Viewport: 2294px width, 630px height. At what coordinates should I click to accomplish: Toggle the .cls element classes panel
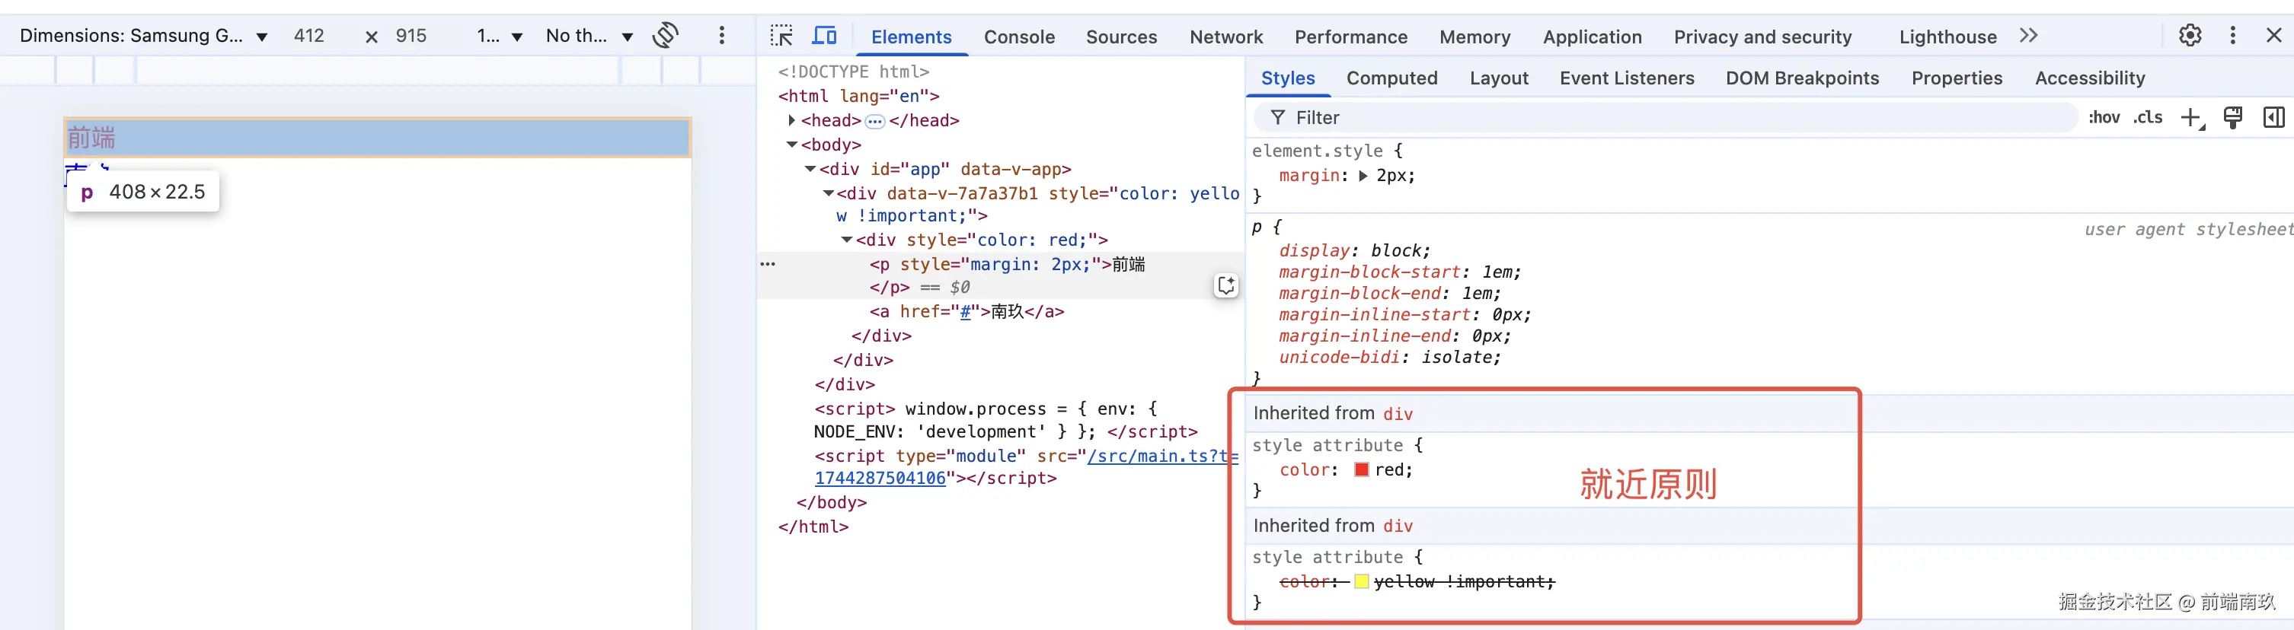[x=2148, y=117]
